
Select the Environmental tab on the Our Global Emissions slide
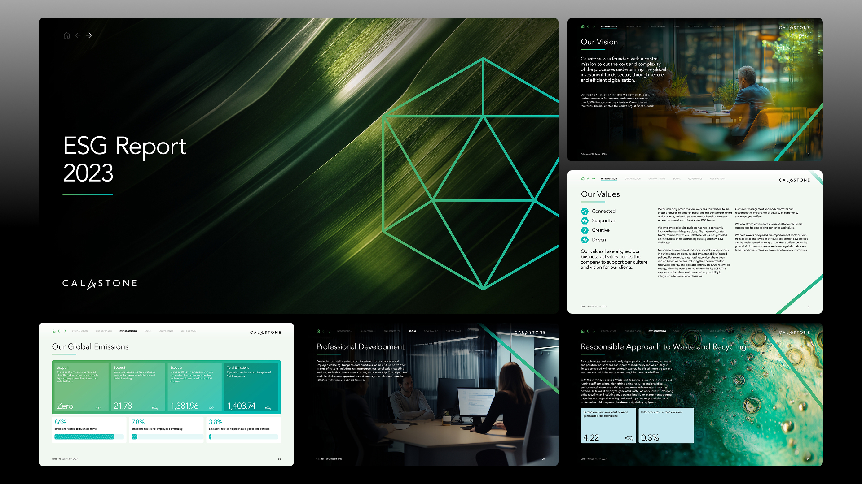[128, 331]
